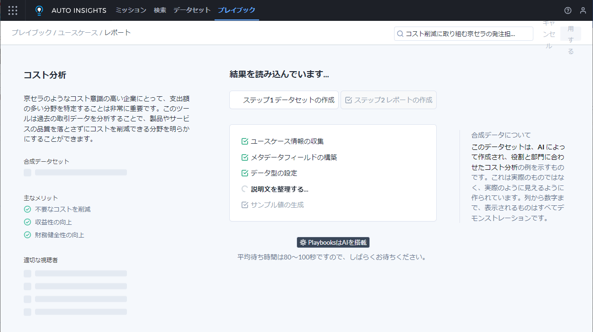
Task: Click the check circle beside 収益性の向上
Action: click(27, 222)
